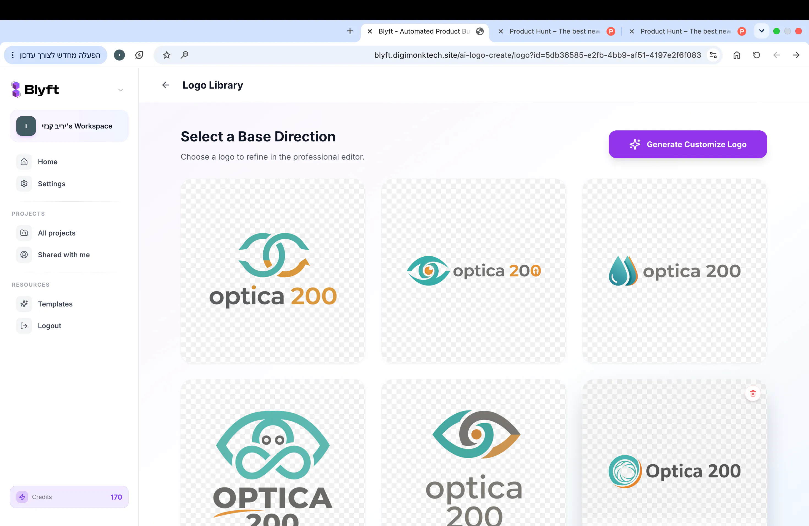This screenshot has height=526, width=809.
Task: Click the zoom magnifier icon in address bar
Action: 185,55
